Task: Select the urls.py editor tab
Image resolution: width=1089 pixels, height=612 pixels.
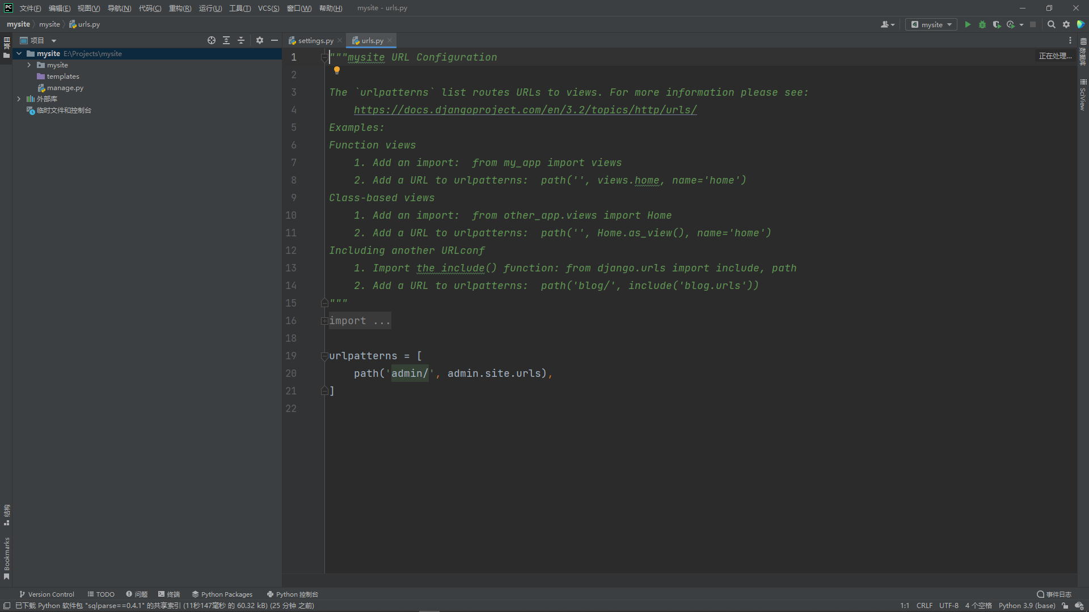Action: pos(372,40)
